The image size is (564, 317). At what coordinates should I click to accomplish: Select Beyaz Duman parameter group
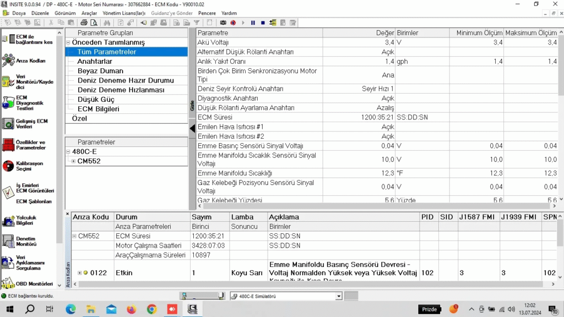[100, 71]
